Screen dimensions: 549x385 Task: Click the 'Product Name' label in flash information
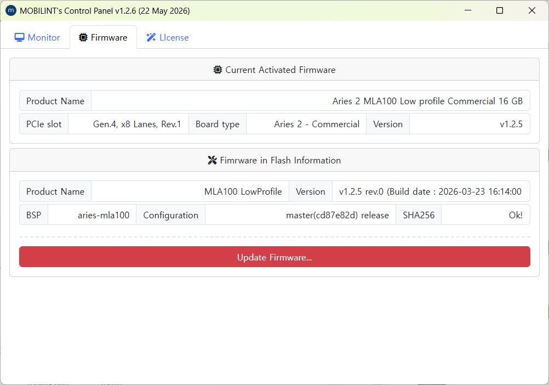click(55, 191)
